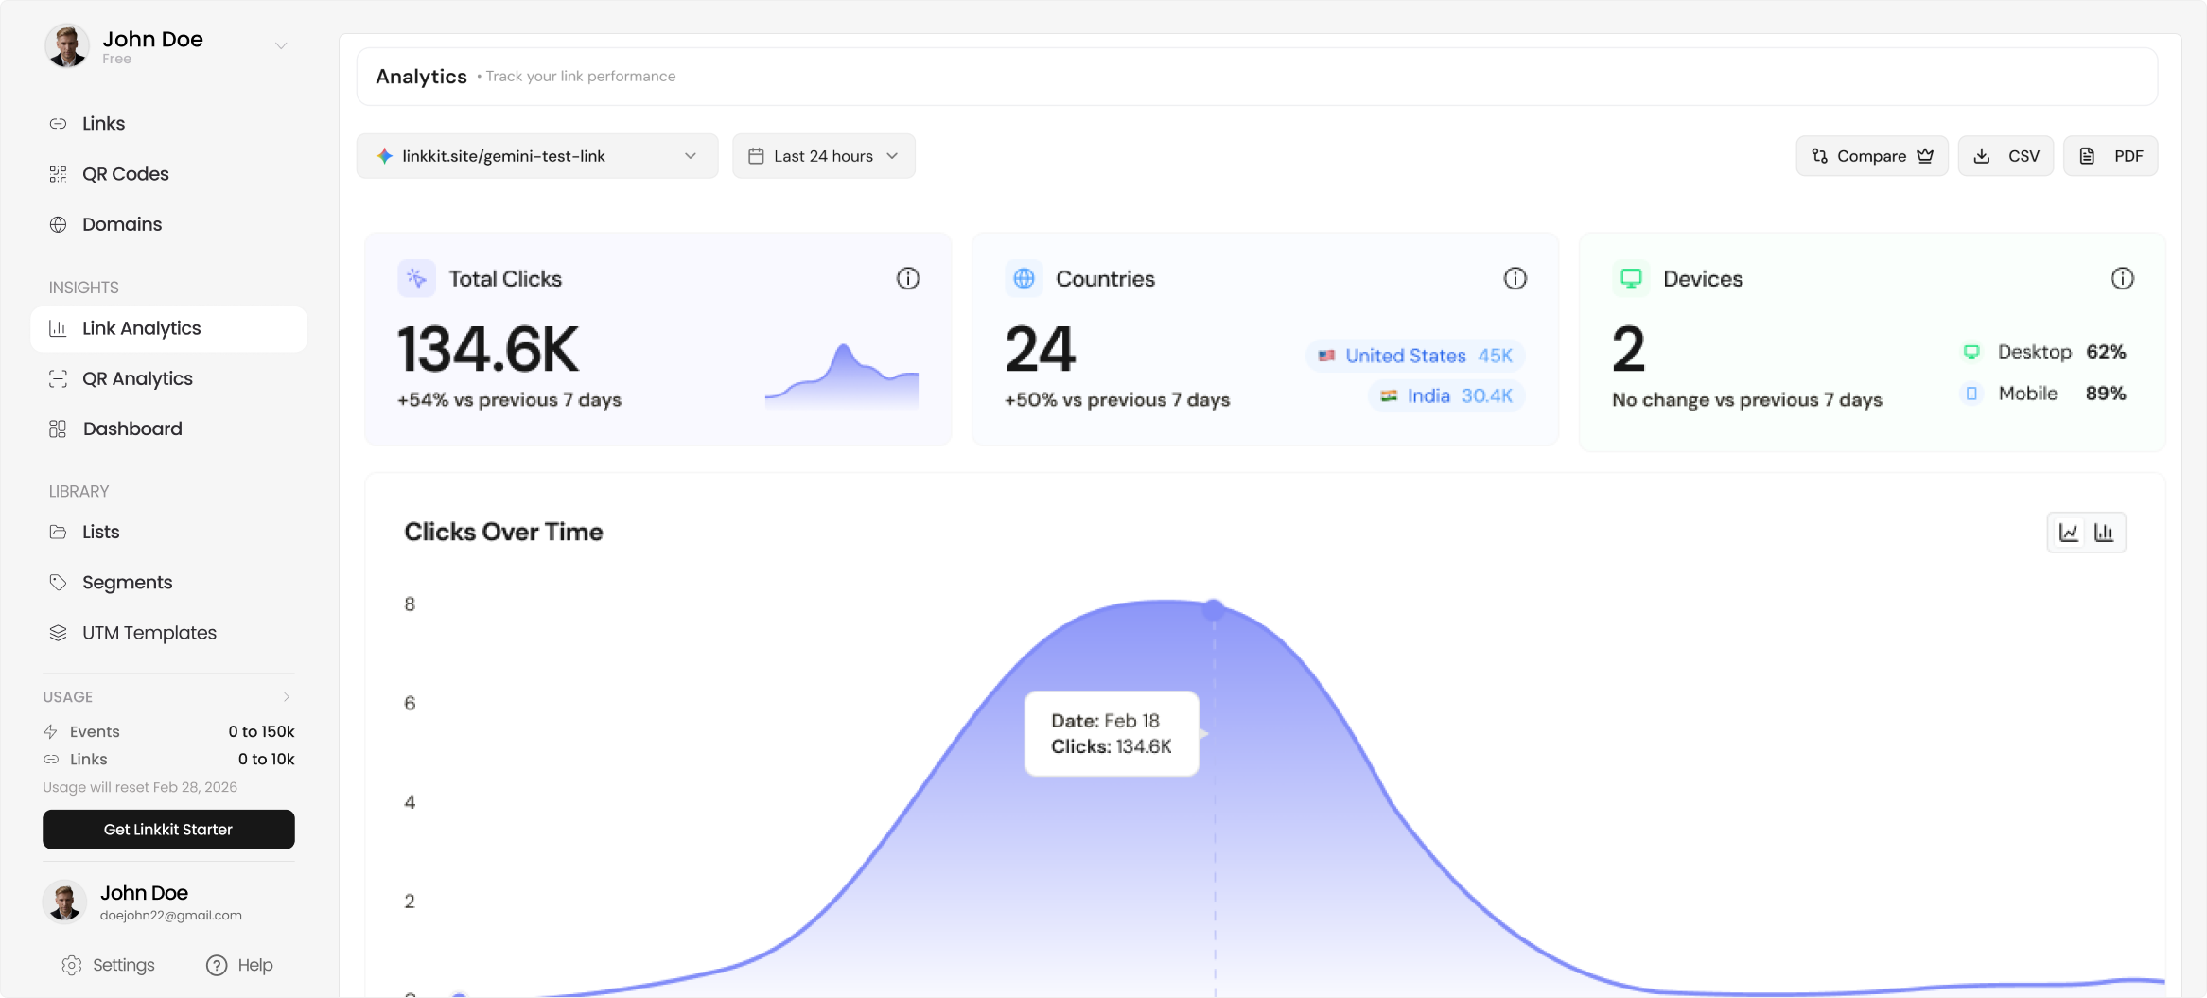Click the Feb 18 data point on chart

1214,610
